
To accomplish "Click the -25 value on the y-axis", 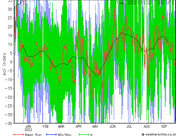I will pyautogui.click(x=8, y=106).
